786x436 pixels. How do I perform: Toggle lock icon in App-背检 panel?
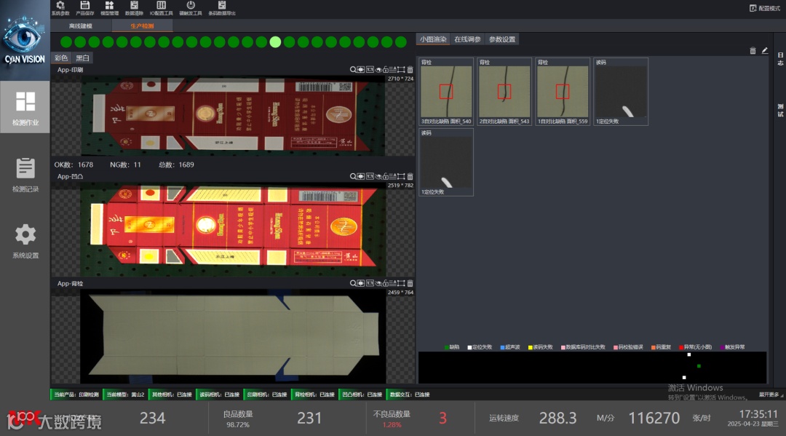click(386, 283)
